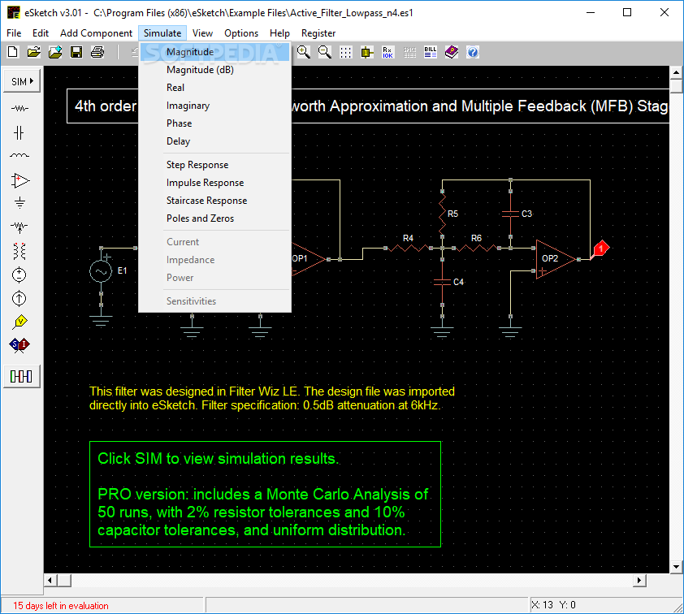Select the ground symbol tool
The width and height of the screenshot is (684, 614).
(x=19, y=202)
